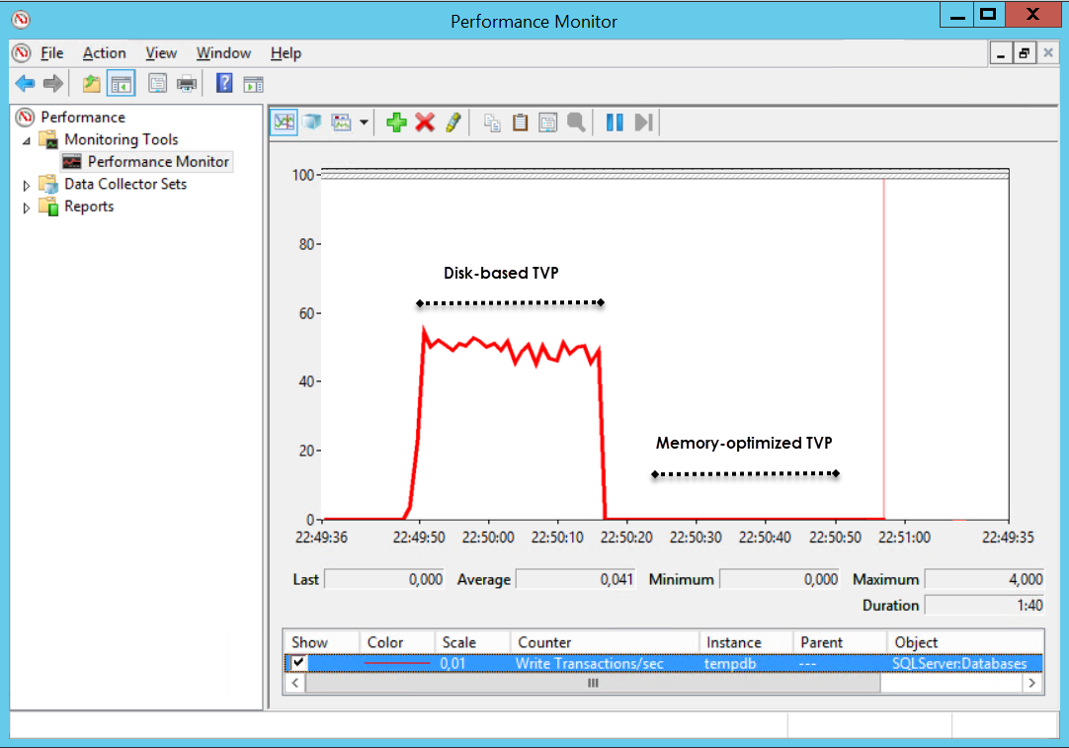Open the Window menu

(x=223, y=52)
